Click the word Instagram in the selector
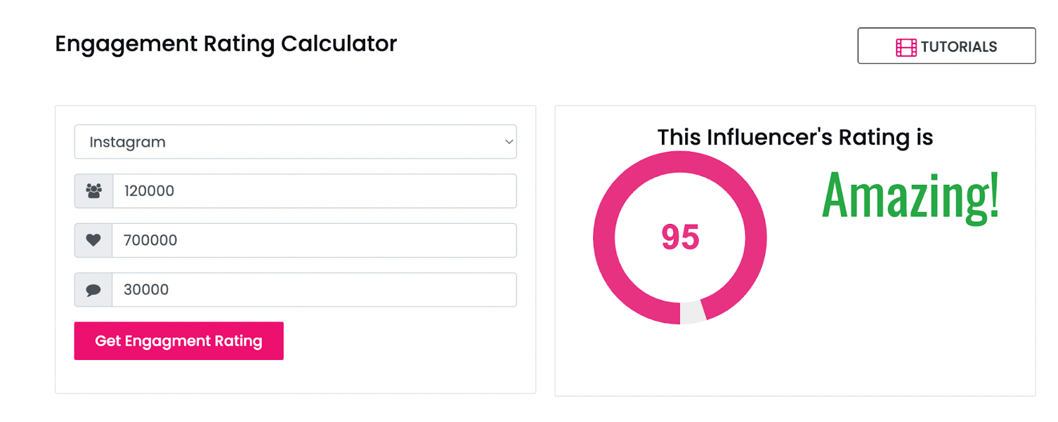The height and width of the screenshot is (422, 1058). [128, 142]
